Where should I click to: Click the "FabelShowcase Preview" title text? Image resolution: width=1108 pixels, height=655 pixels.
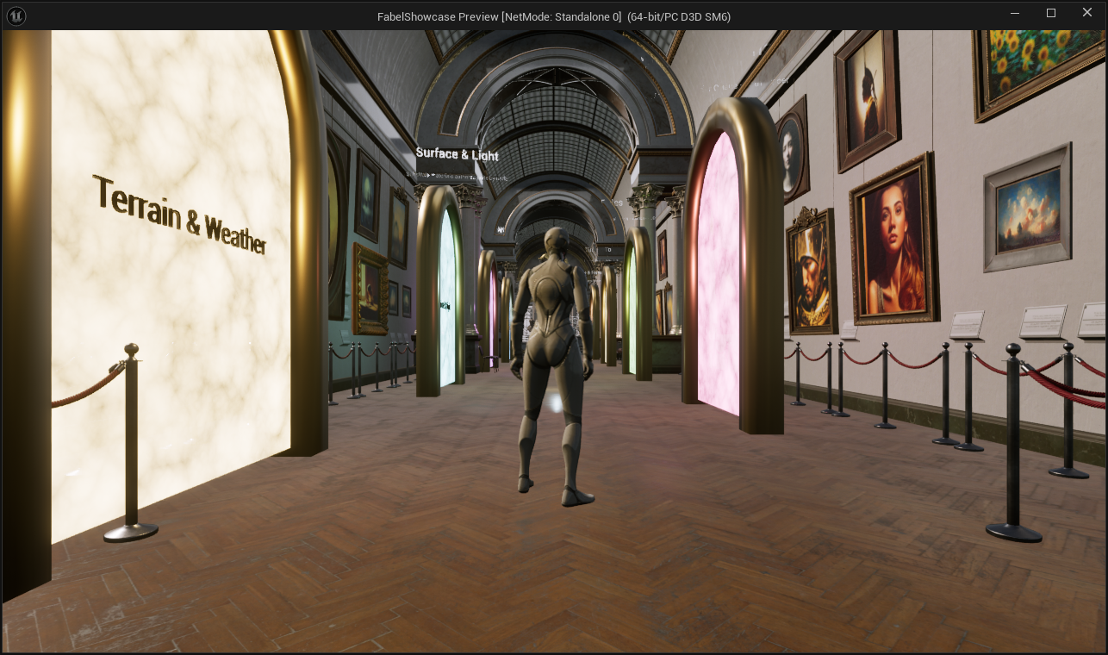pos(438,16)
